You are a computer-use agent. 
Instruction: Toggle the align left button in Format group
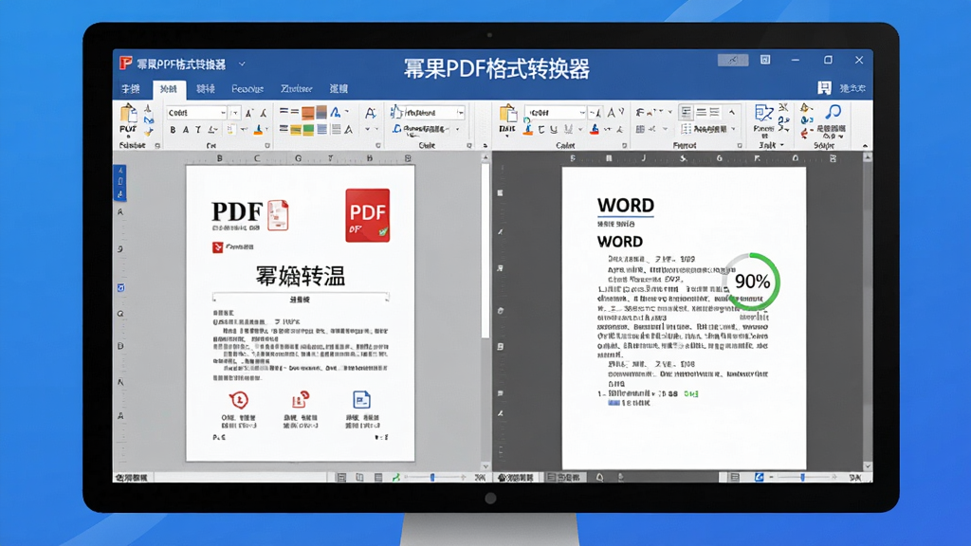(x=687, y=112)
